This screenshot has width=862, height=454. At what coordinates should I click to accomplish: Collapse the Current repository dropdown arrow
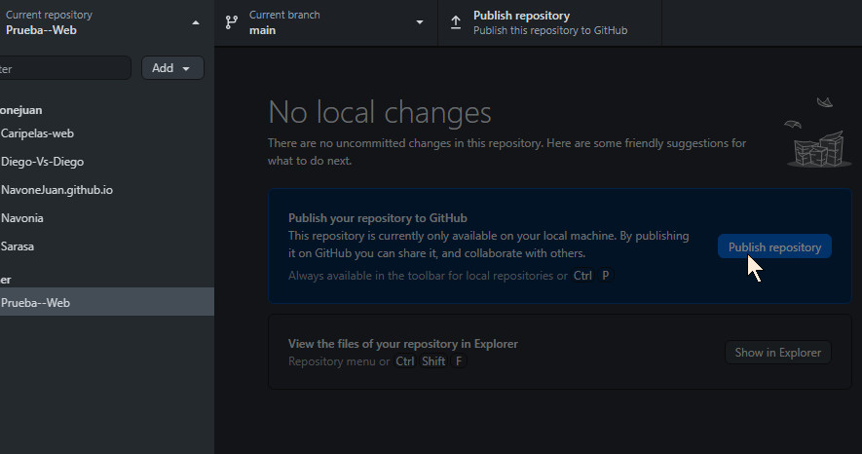[196, 22]
